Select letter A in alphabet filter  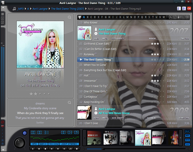[x=84, y=17]
